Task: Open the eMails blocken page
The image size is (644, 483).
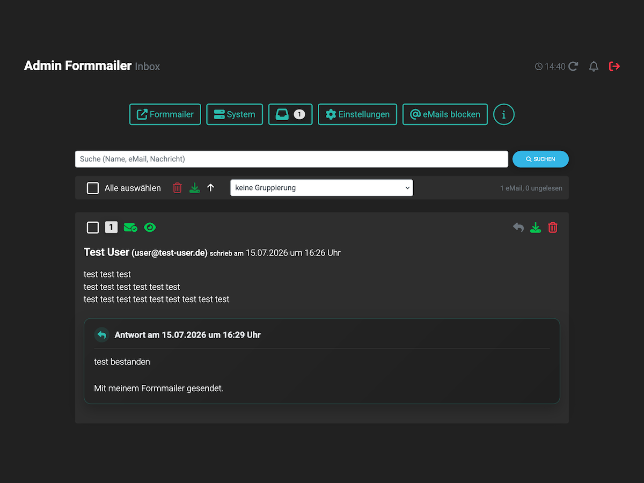Action: pyautogui.click(x=445, y=114)
